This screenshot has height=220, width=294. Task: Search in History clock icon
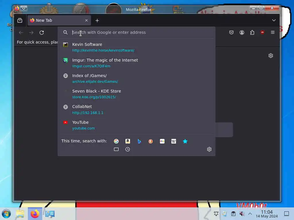tap(128, 149)
